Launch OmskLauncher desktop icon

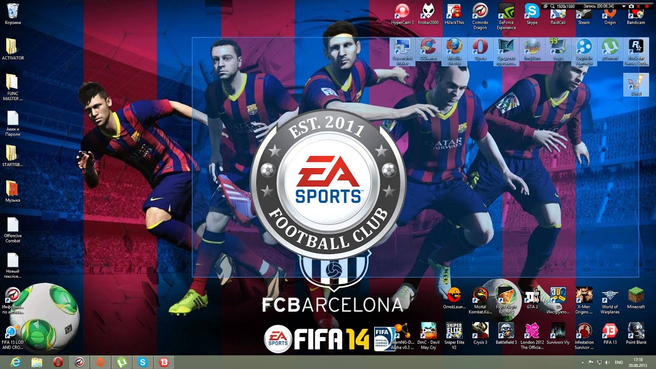tap(454, 298)
